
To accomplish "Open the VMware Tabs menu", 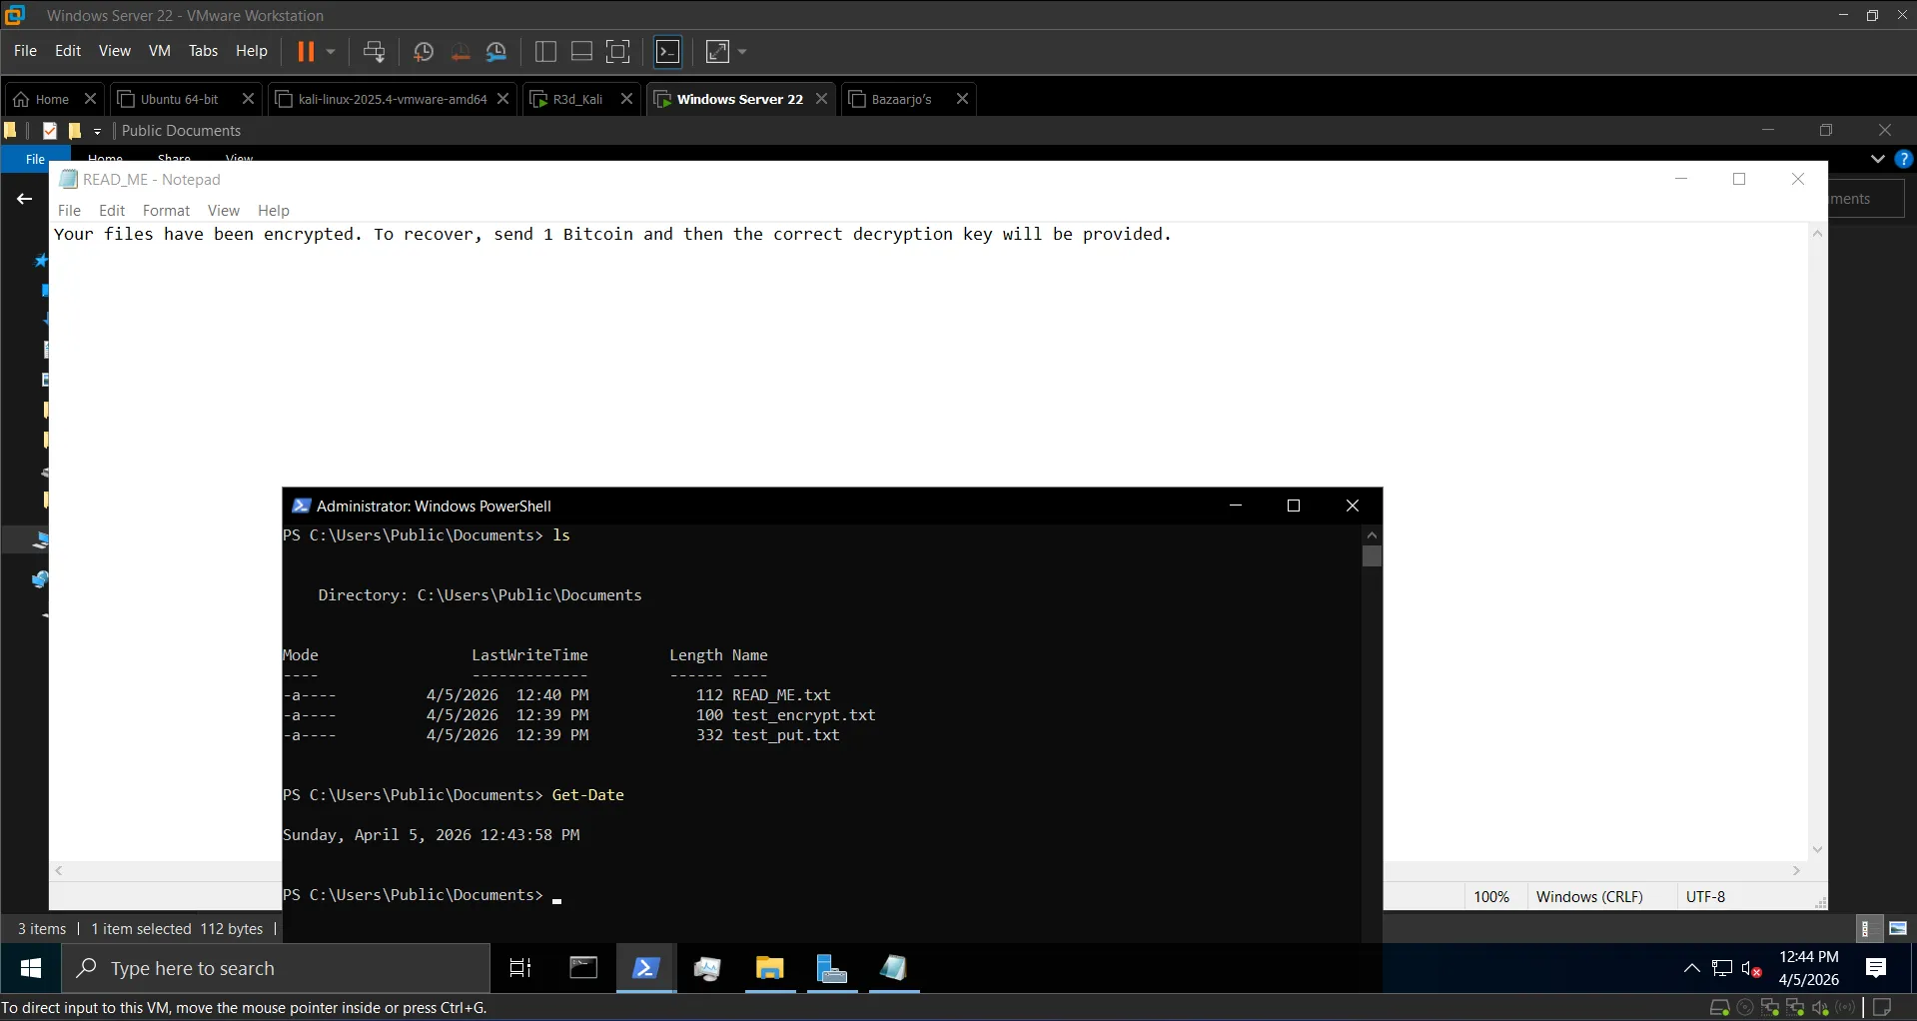I will [203, 51].
